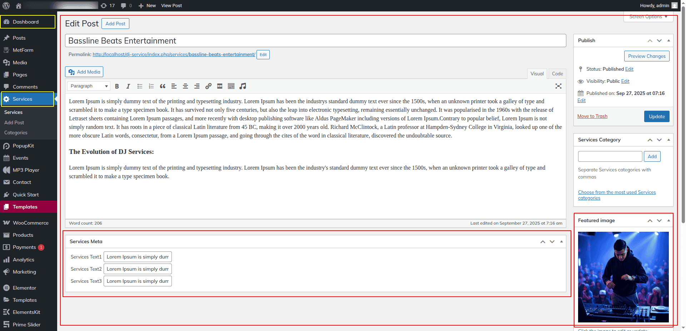The width and height of the screenshot is (686, 331).
Task: Apply italic formatting in editor toolbar
Action: click(x=128, y=86)
